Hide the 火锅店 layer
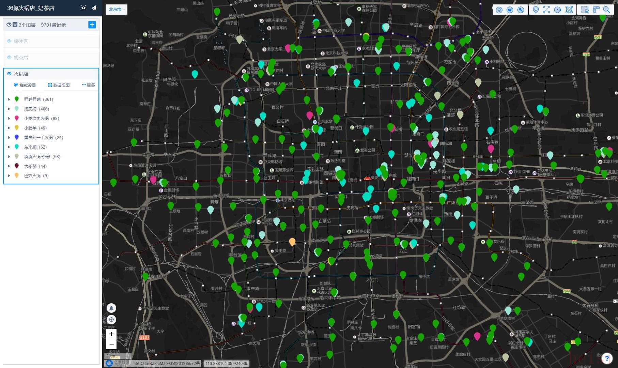The image size is (618, 368). coord(9,74)
